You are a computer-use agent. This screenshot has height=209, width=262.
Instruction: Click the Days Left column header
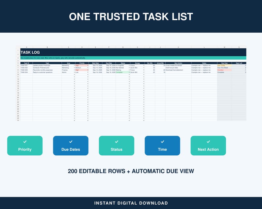click(x=239, y=63)
